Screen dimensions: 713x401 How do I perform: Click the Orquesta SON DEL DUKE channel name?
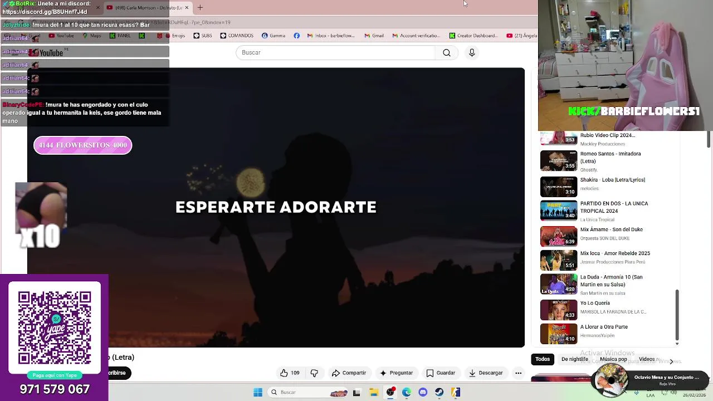click(x=605, y=238)
